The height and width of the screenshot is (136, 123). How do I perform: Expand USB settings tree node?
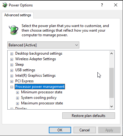(x=12, y=70)
